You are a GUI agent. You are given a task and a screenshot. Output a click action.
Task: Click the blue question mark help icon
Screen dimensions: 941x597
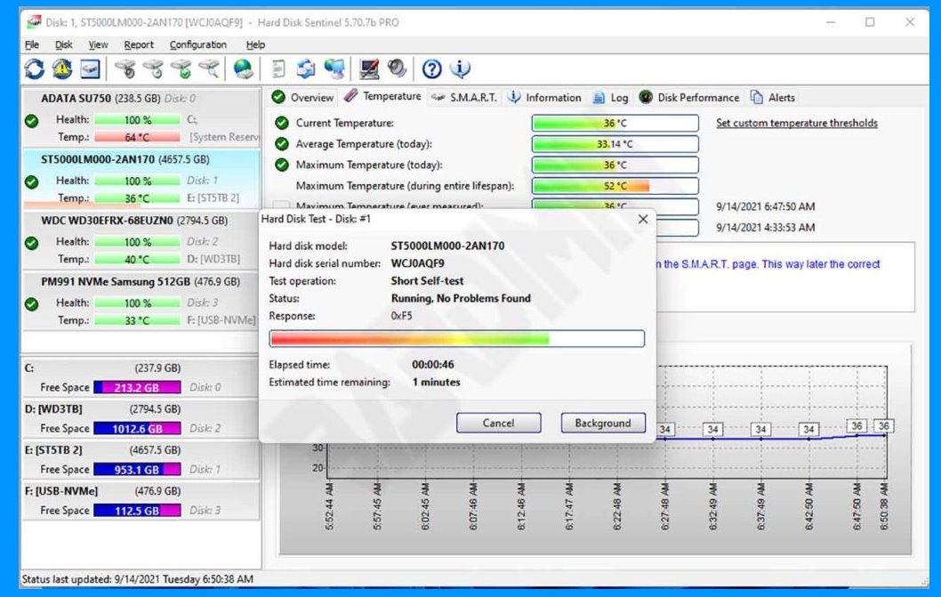(x=431, y=69)
